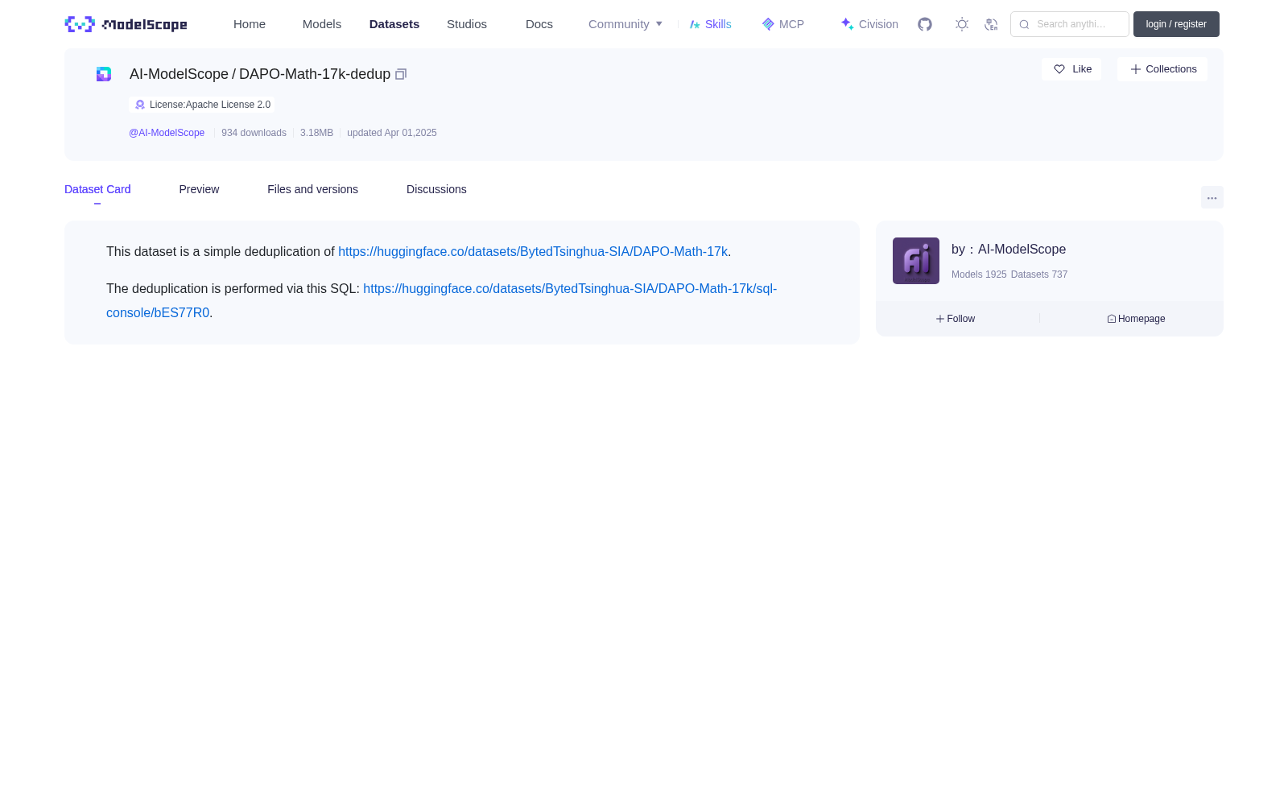Screen dimensions: 1288x805
Task: Click the Skills icon in navbar
Action: pos(695,24)
